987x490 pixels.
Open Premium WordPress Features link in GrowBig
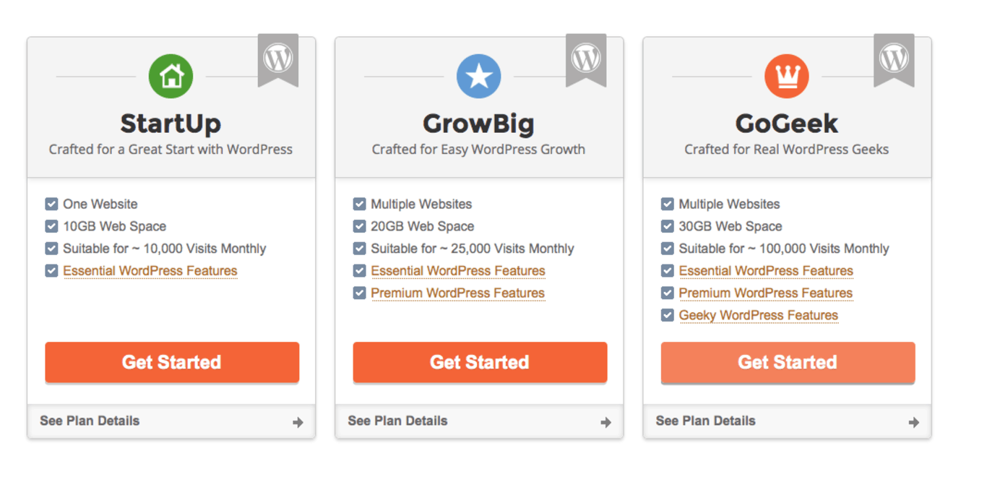tap(458, 293)
